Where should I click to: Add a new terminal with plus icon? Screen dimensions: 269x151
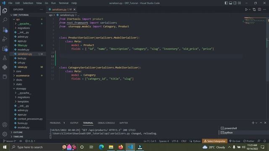(253, 123)
